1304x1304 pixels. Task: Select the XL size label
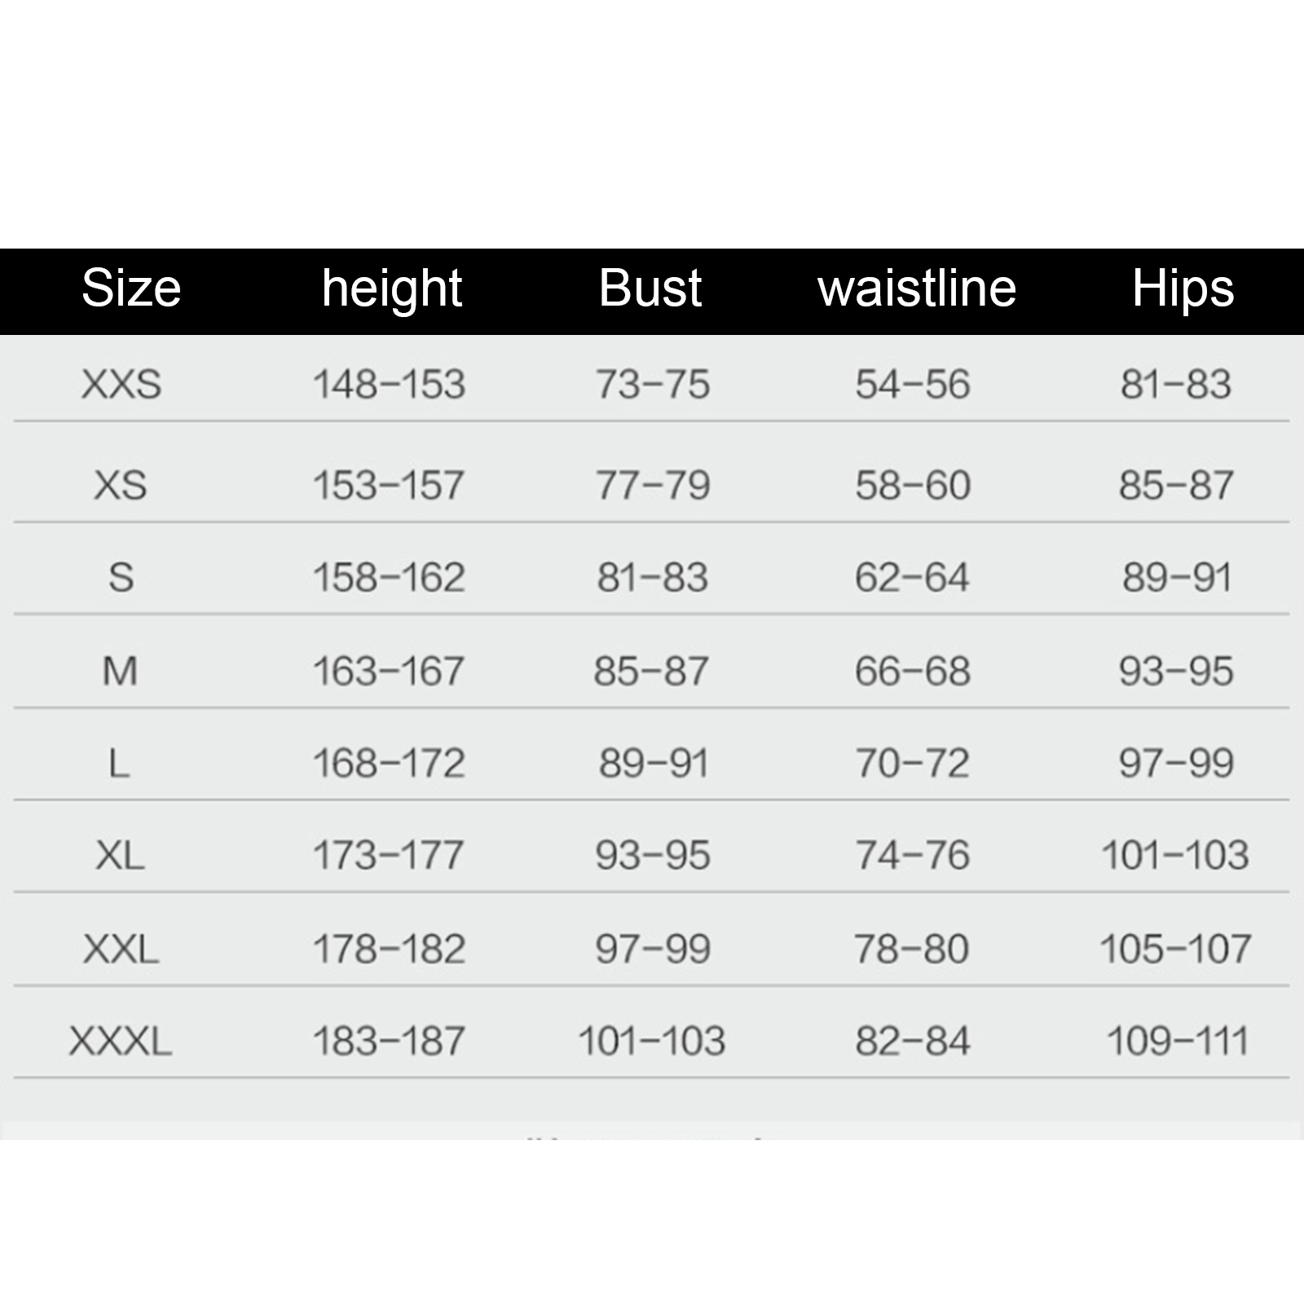point(120,856)
